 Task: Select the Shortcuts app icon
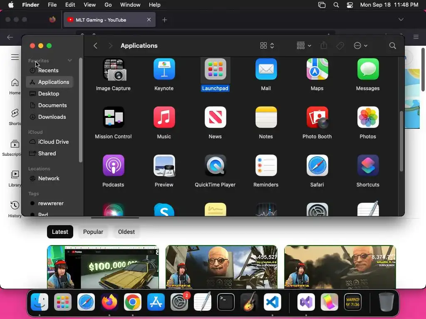click(x=368, y=165)
